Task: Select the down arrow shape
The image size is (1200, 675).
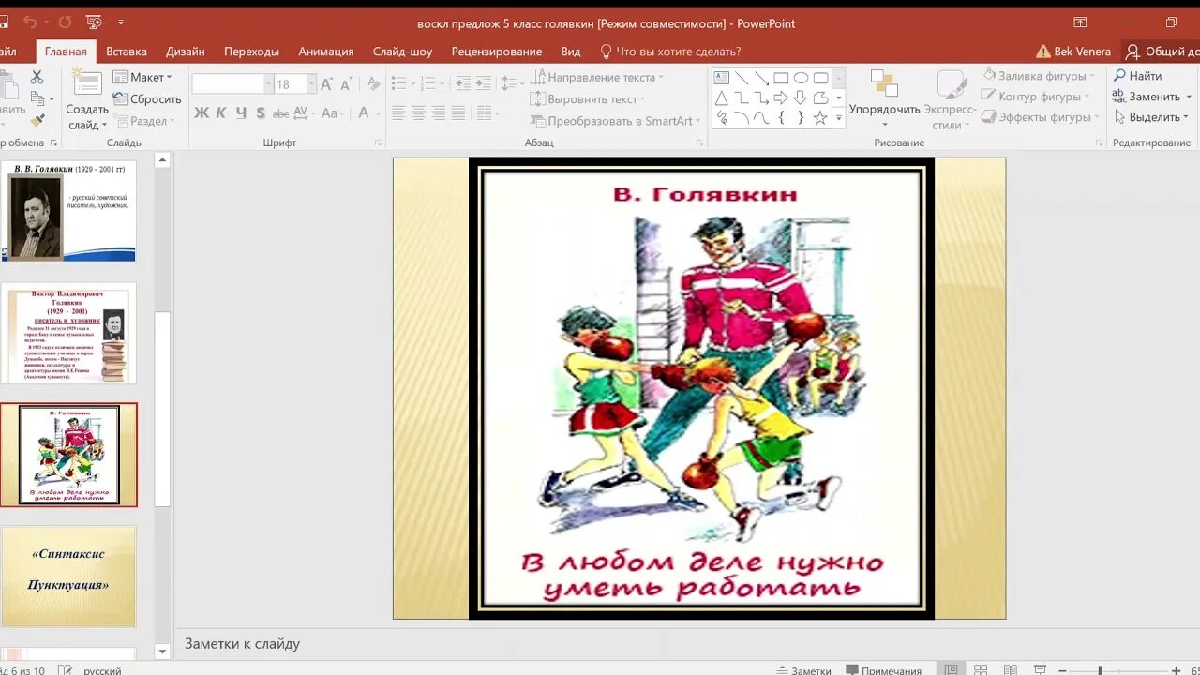Action: (801, 97)
